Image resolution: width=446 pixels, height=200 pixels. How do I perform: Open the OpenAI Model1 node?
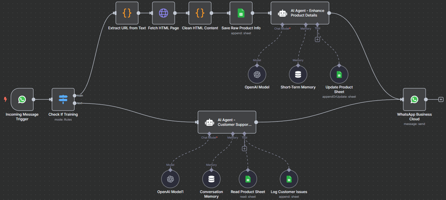(x=170, y=178)
